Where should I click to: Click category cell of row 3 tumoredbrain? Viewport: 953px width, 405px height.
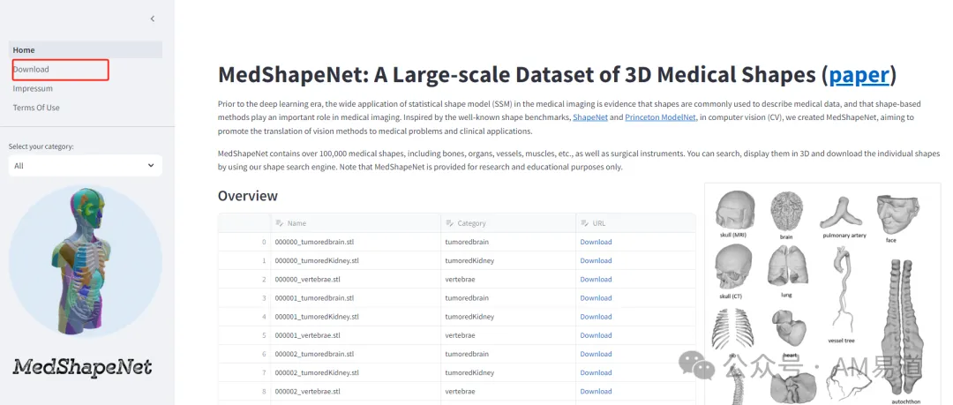[x=508, y=298]
